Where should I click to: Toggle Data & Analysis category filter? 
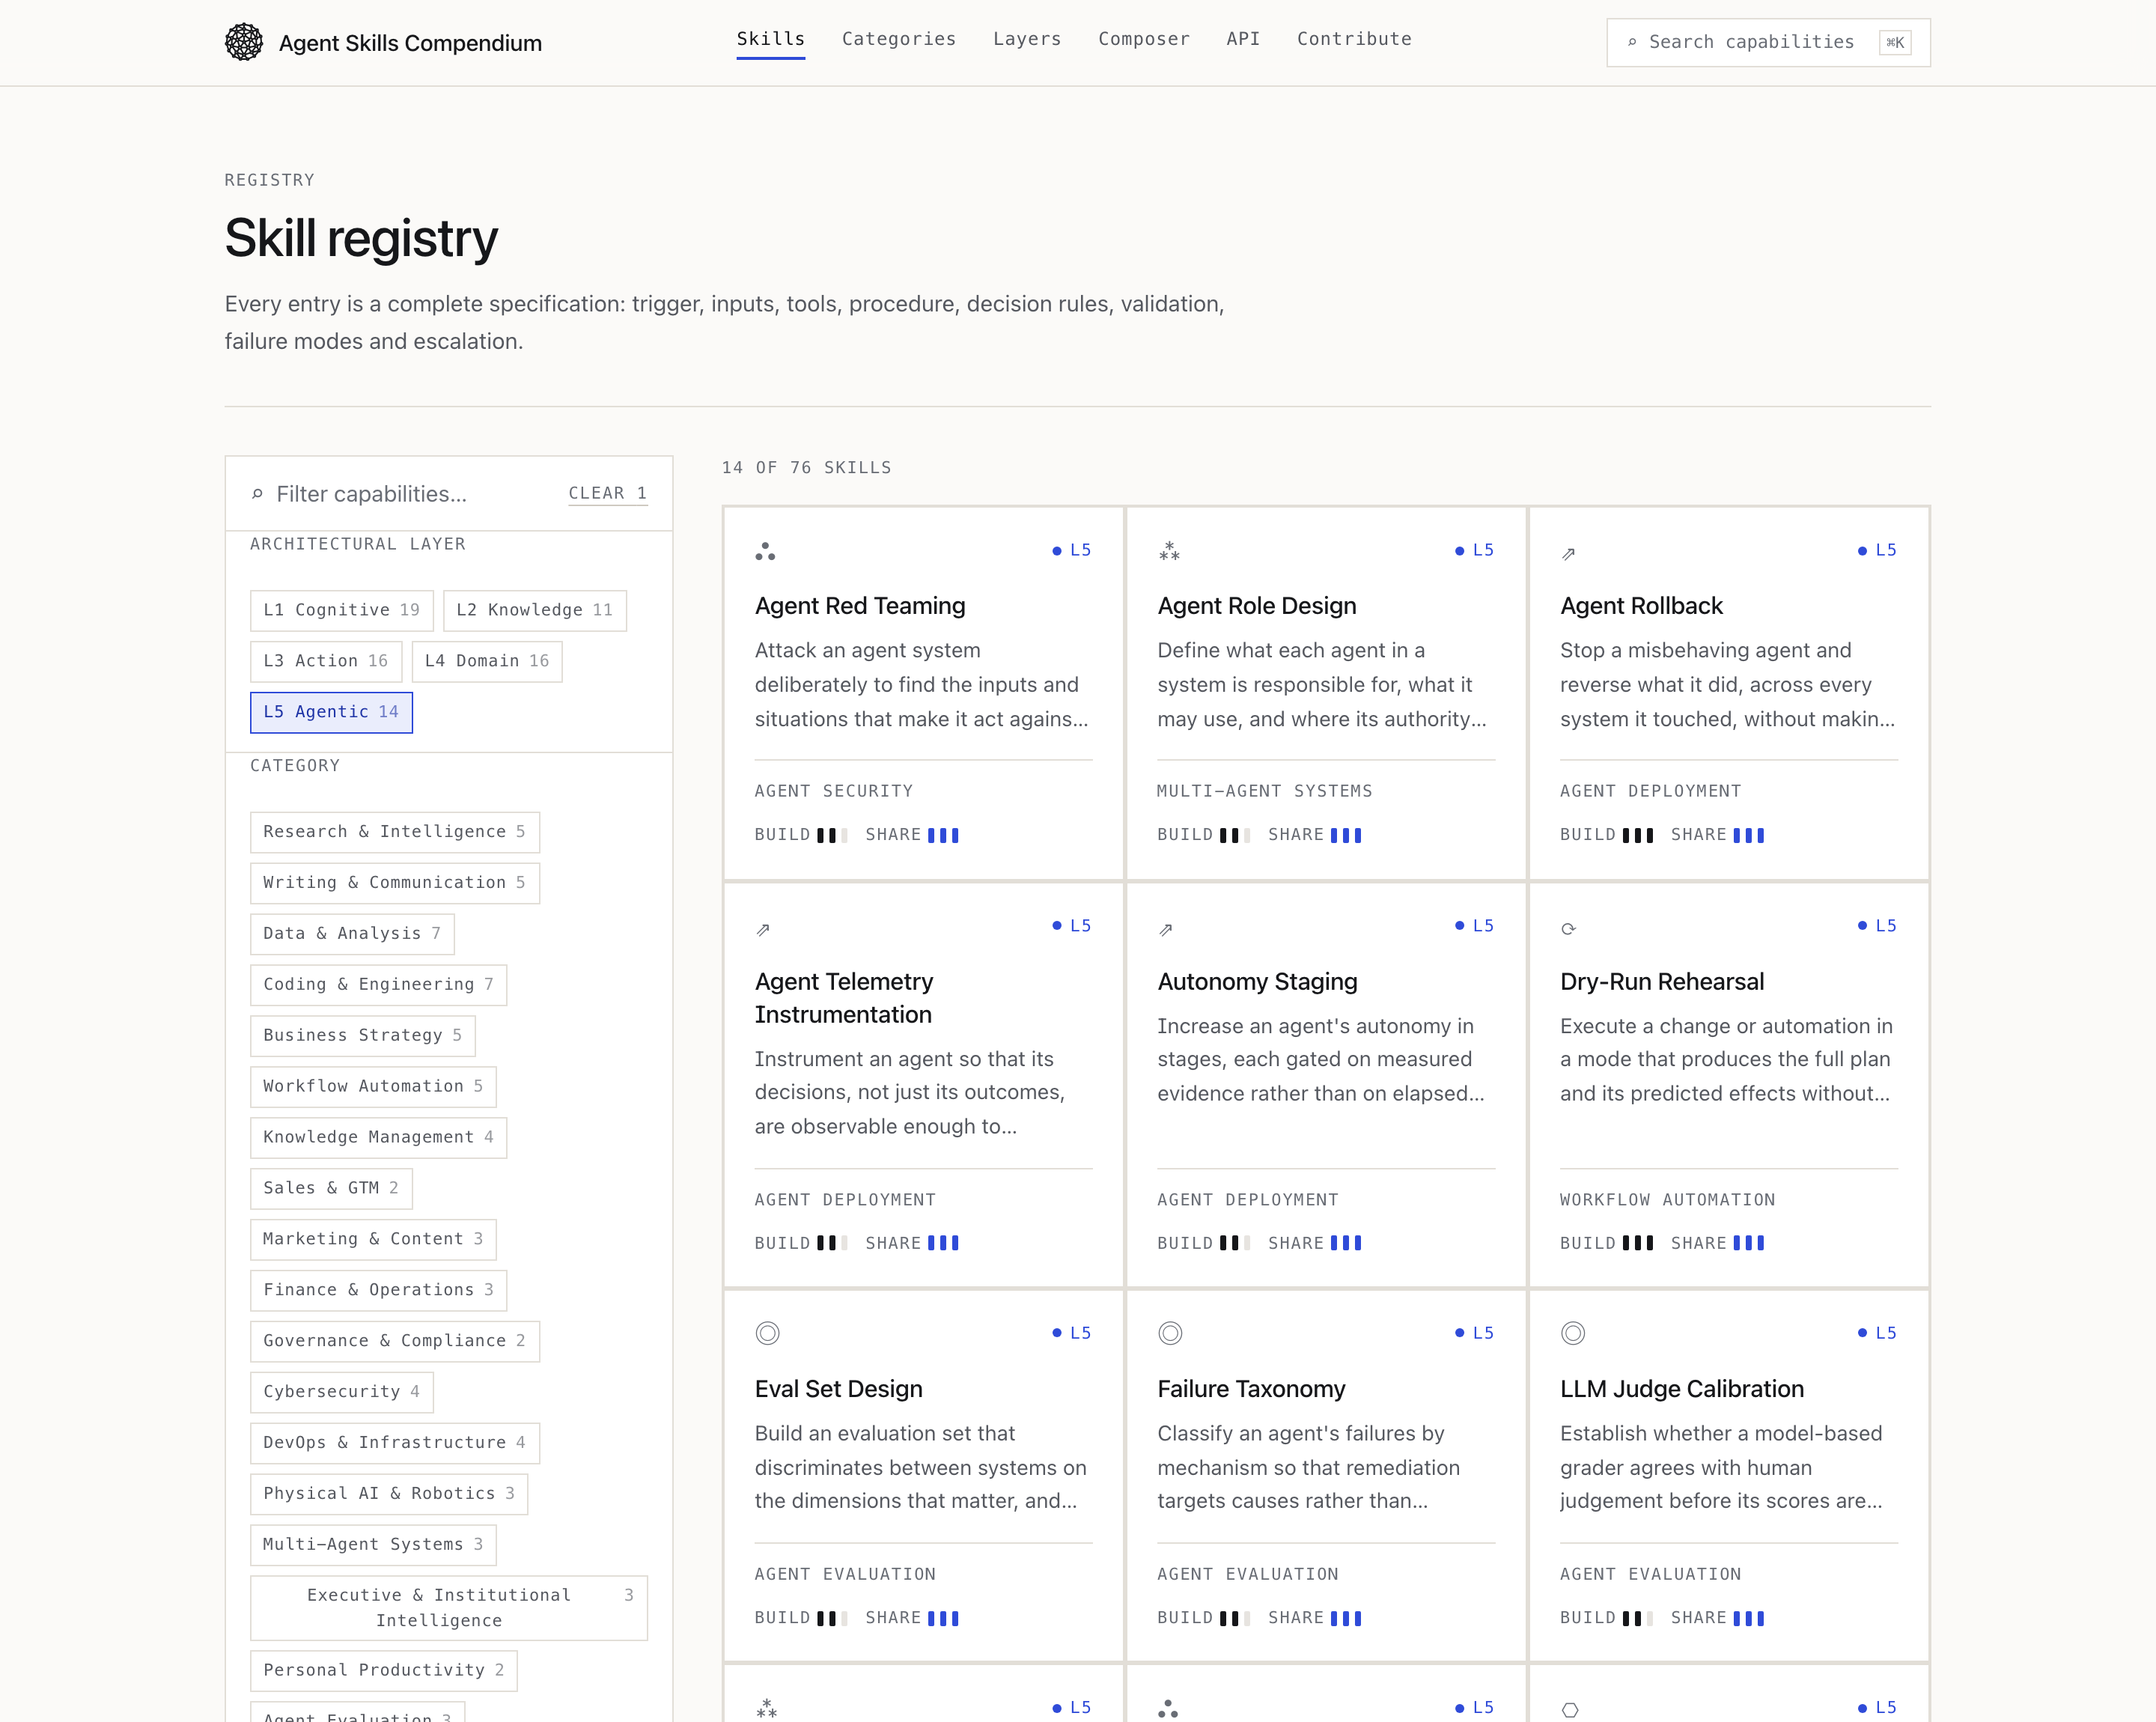352,934
